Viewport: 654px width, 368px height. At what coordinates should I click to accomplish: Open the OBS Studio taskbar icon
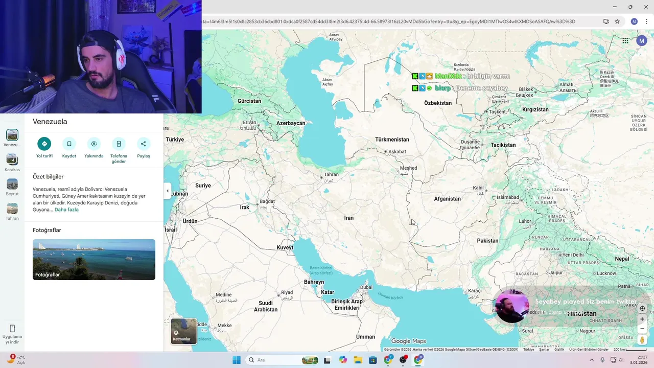(x=403, y=360)
